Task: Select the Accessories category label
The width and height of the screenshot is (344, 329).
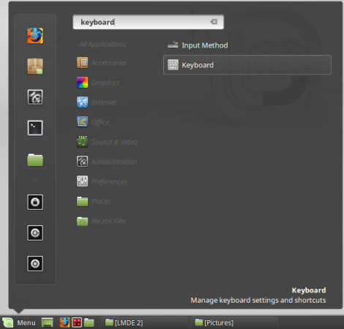Action: pyautogui.click(x=109, y=63)
